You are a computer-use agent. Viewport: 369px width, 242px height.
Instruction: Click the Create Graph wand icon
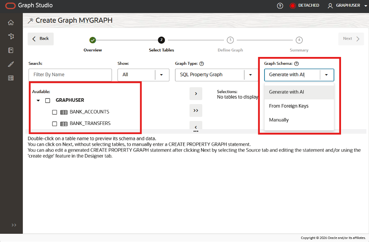30,21
